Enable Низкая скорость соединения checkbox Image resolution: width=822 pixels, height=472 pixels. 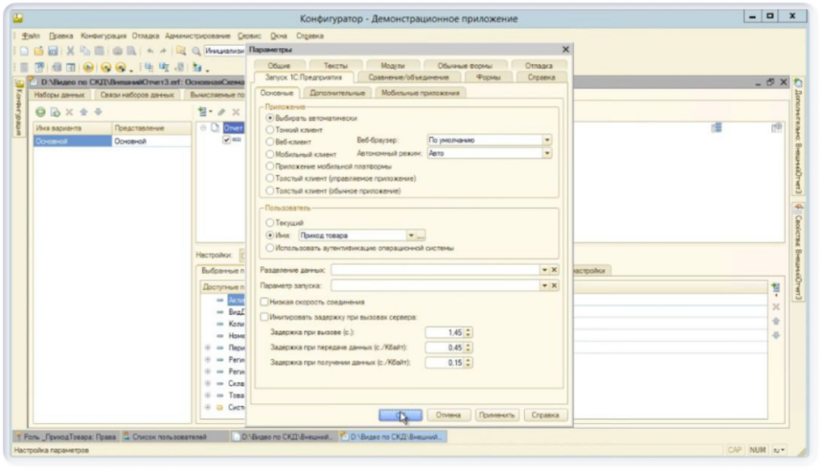pyautogui.click(x=264, y=302)
